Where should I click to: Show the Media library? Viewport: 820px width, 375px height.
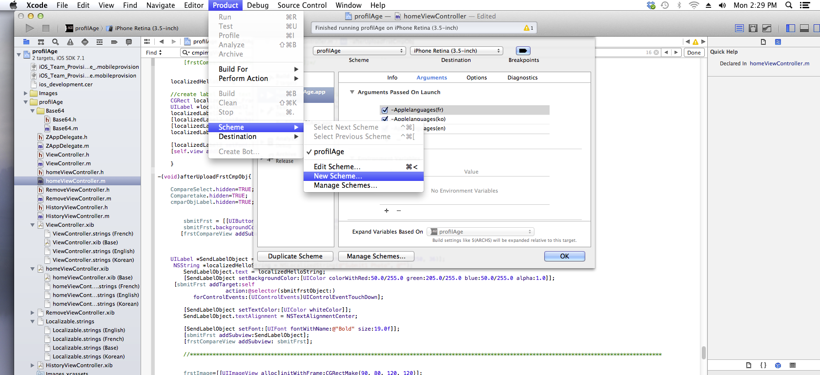click(x=793, y=365)
